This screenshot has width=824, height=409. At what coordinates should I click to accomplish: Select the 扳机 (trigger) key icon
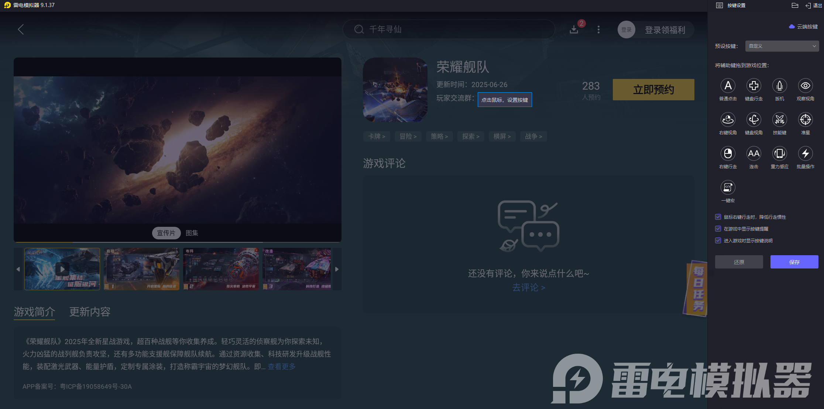779,86
